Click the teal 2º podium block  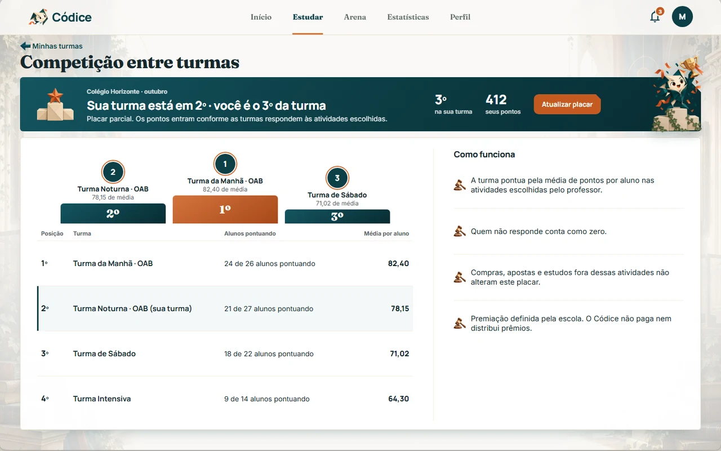pos(113,214)
